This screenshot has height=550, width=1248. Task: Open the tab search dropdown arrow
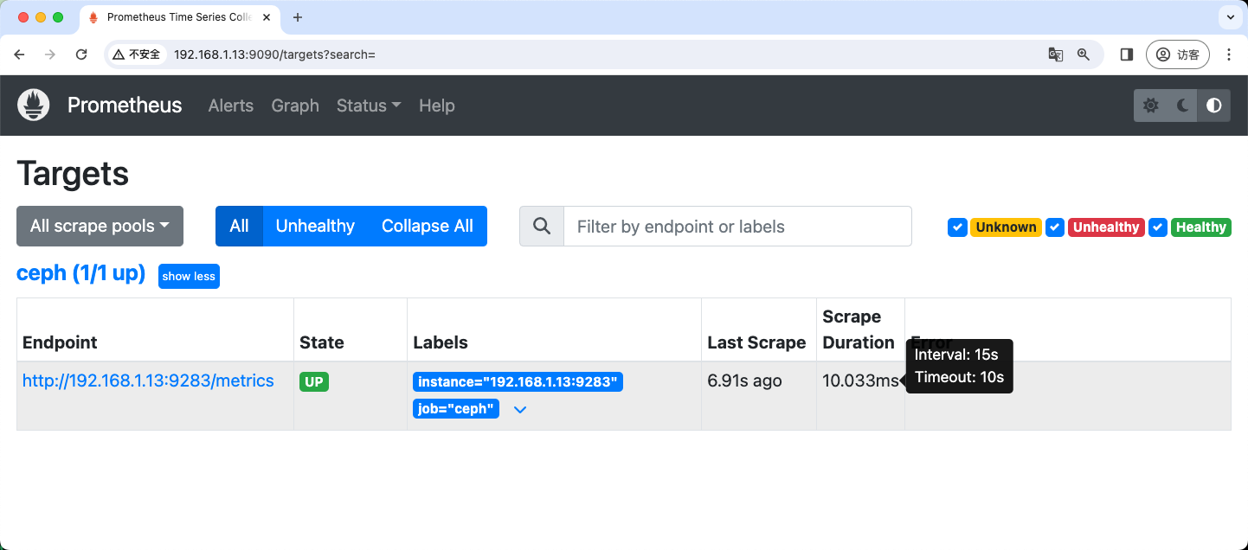click(x=1230, y=17)
